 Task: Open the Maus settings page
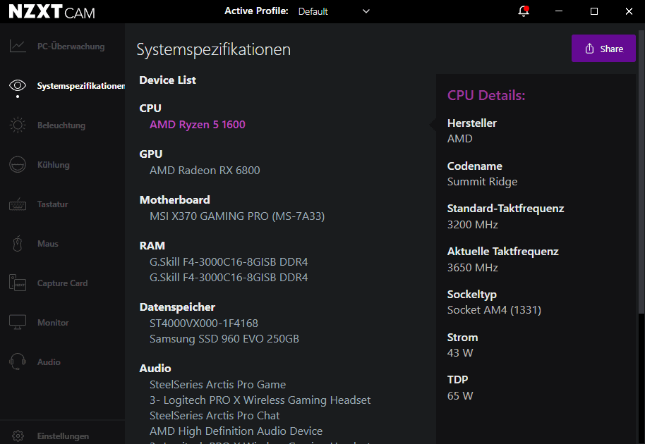point(48,244)
